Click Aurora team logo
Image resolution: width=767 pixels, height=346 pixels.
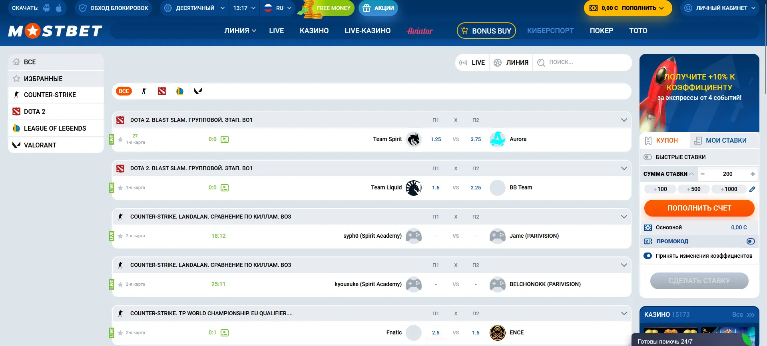pos(498,139)
